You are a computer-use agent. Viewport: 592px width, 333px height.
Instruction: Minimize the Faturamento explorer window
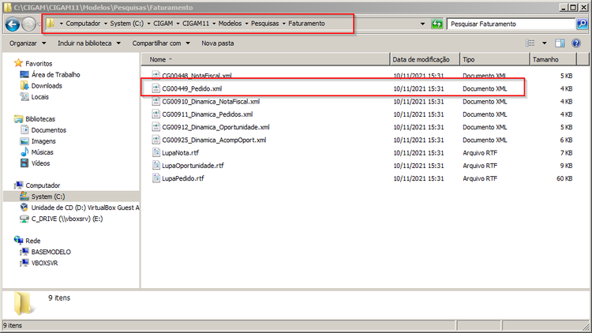click(x=564, y=7)
